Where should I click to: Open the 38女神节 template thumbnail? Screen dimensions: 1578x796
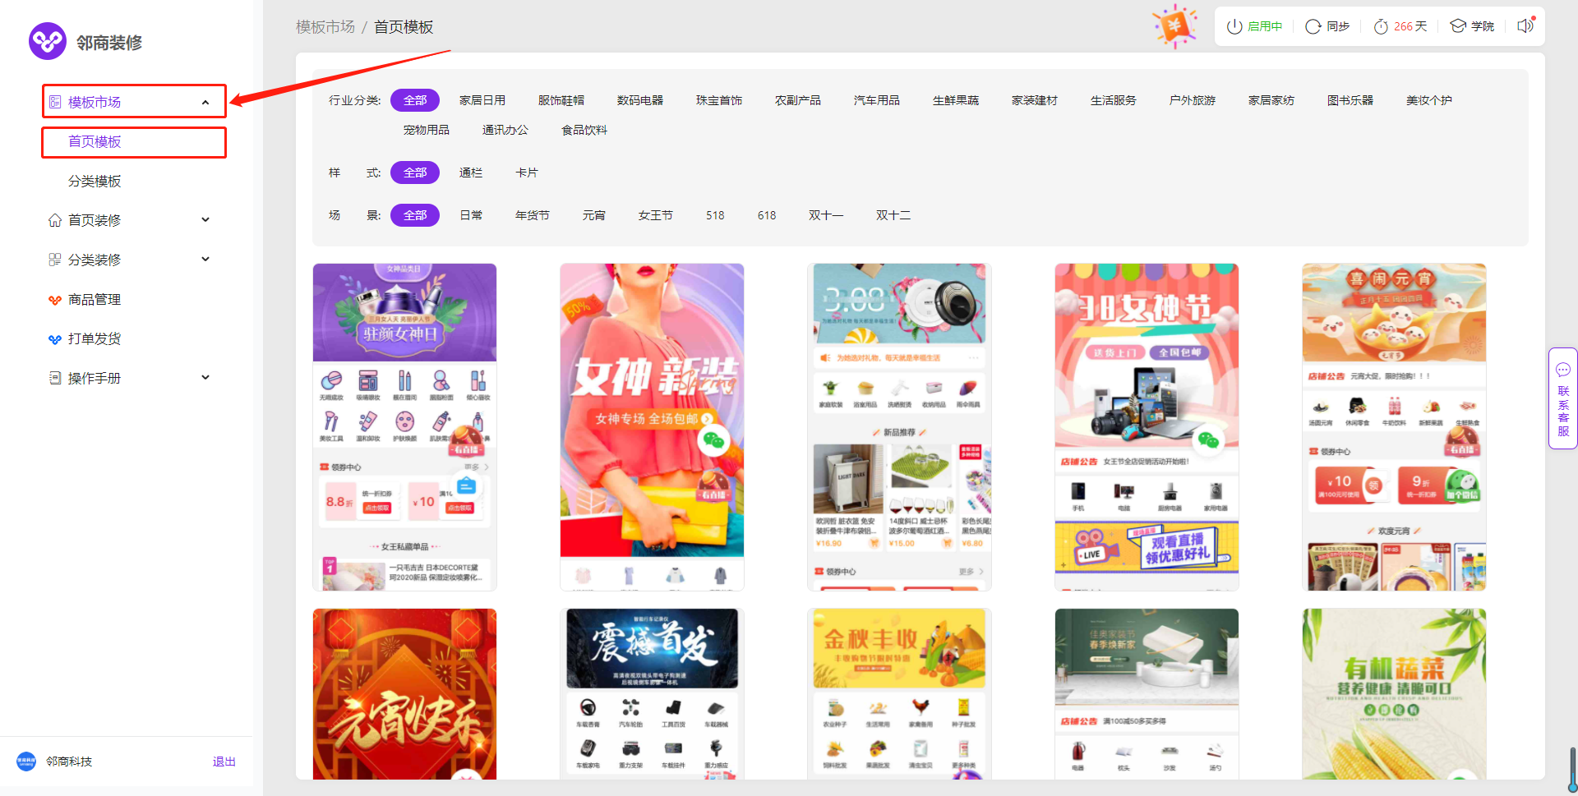pos(1147,427)
